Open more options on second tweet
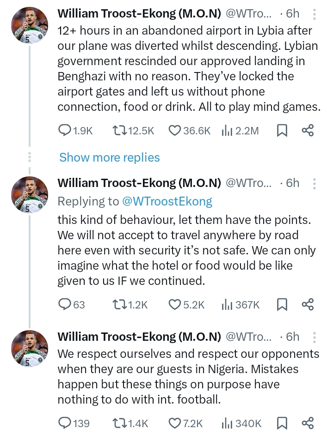 314,183
